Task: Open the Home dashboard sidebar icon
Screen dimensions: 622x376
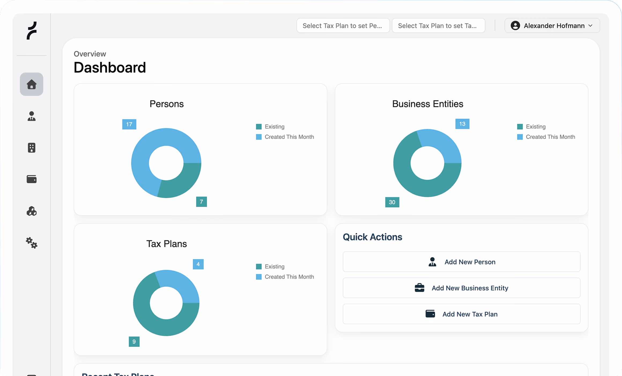Action: tap(32, 84)
